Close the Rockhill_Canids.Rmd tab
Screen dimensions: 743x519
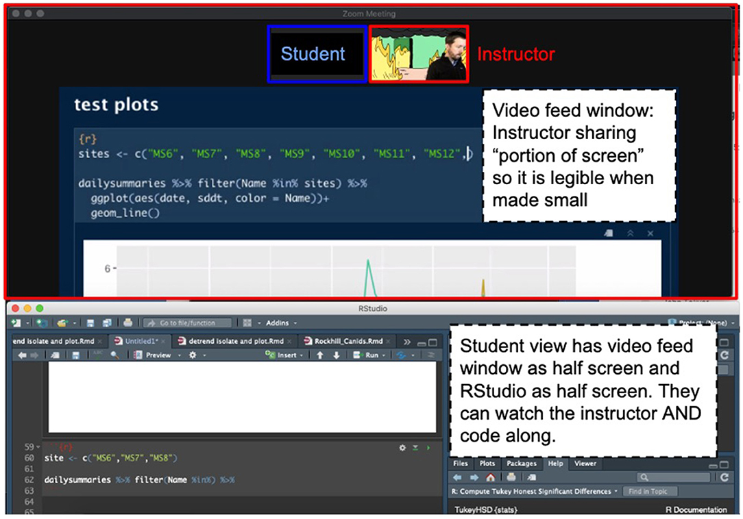(388, 341)
